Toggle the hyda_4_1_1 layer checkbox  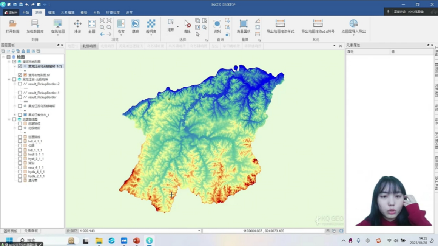point(20,172)
